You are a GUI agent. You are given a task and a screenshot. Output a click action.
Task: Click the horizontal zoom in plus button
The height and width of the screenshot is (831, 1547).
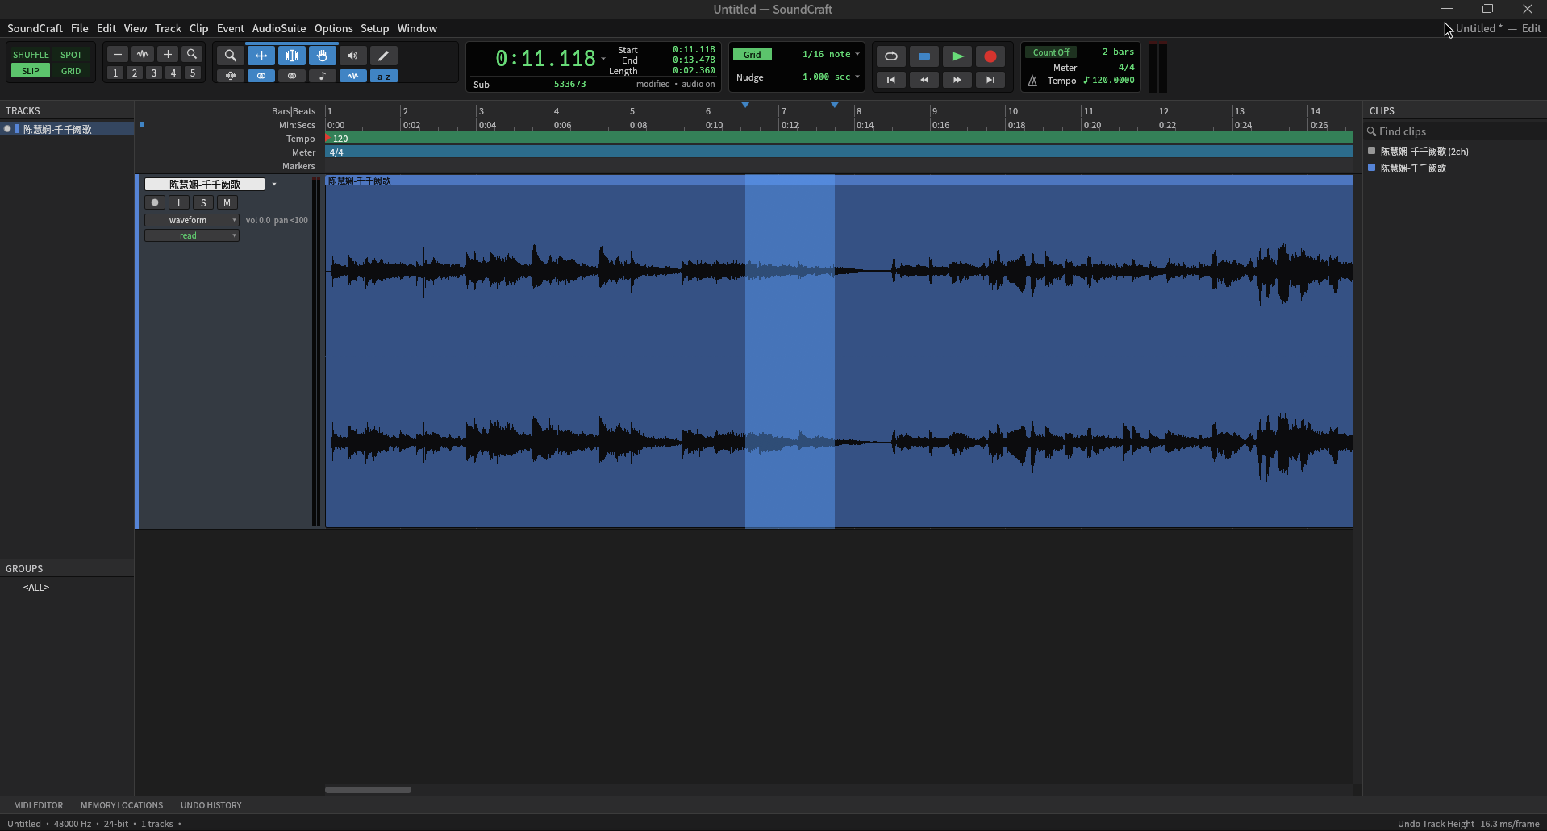[168, 54]
